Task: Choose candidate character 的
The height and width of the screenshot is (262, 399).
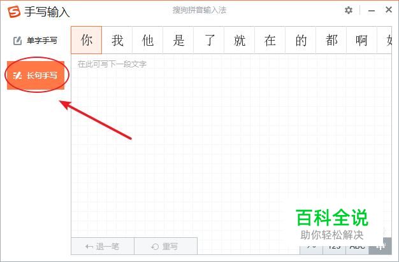Action: tap(300, 40)
